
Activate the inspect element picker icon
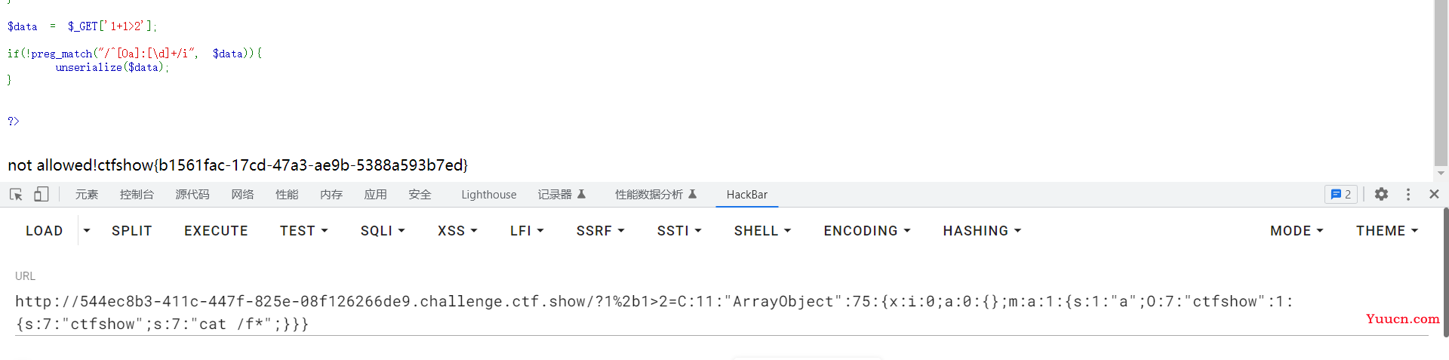16,195
